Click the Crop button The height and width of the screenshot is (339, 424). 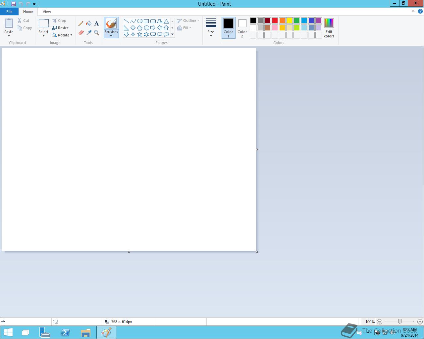coord(60,21)
